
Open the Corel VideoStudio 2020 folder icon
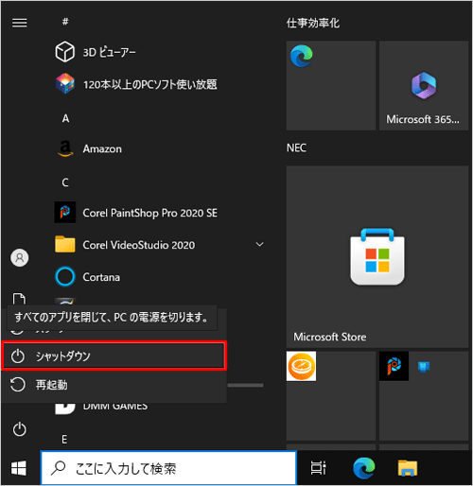[x=65, y=244]
